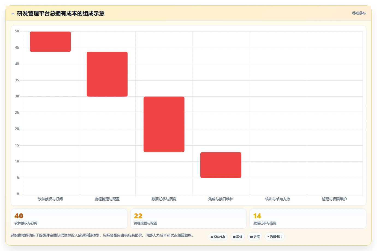This screenshot has height=251, width=377.
Task: Click the y-axis value 45
Action: pyautogui.click(x=17, y=48)
